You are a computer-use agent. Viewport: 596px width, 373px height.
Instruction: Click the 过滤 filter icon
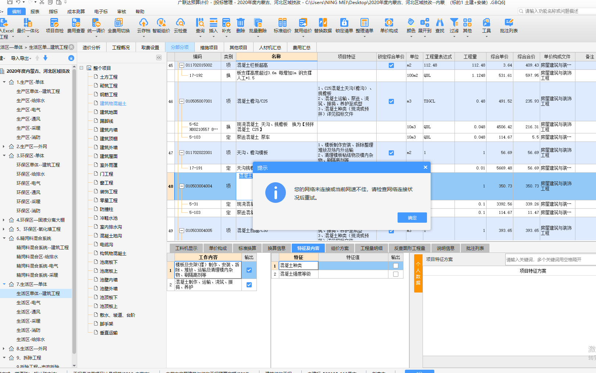click(x=454, y=25)
